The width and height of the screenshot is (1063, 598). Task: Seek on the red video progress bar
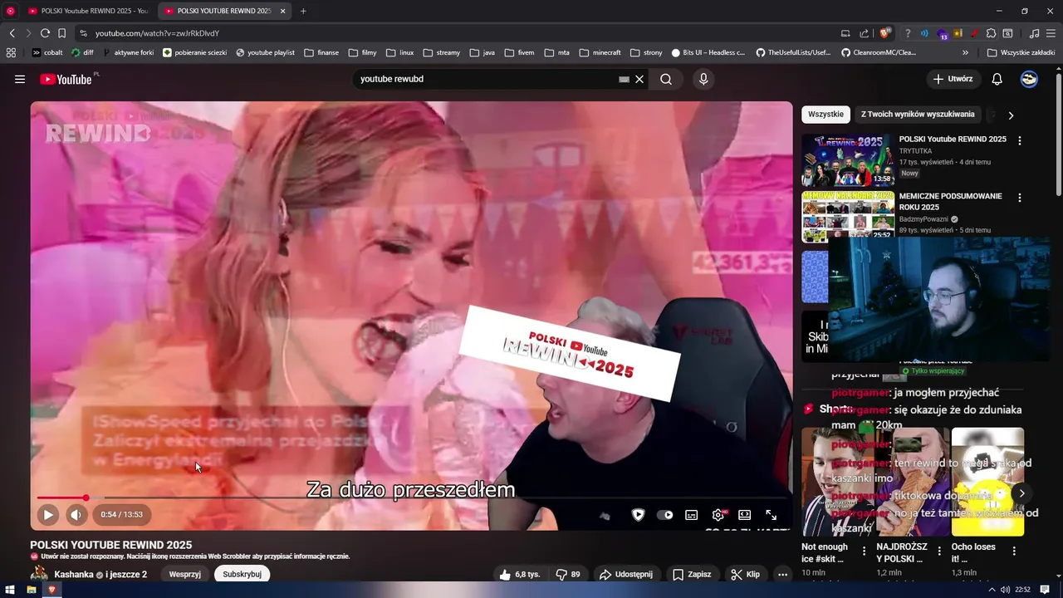(x=411, y=498)
